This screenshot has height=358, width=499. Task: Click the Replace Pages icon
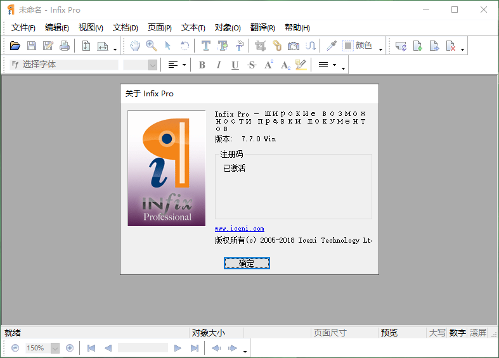click(401, 46)
